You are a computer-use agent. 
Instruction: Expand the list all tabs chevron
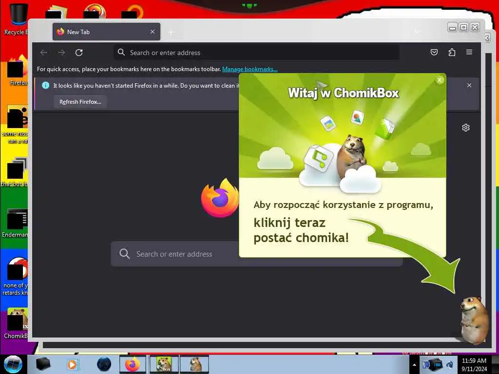point(417,32)
